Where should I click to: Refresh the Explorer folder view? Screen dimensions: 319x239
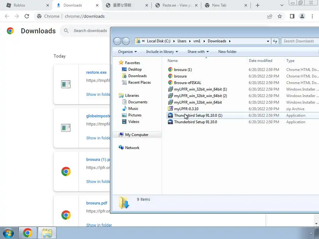point(275,41)
